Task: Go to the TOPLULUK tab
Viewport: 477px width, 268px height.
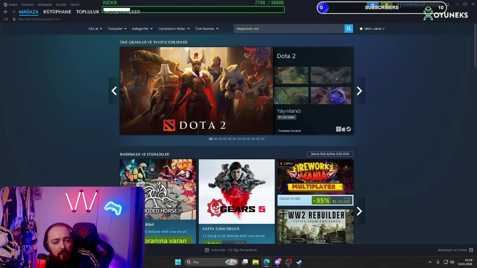Action: point(88,12)
